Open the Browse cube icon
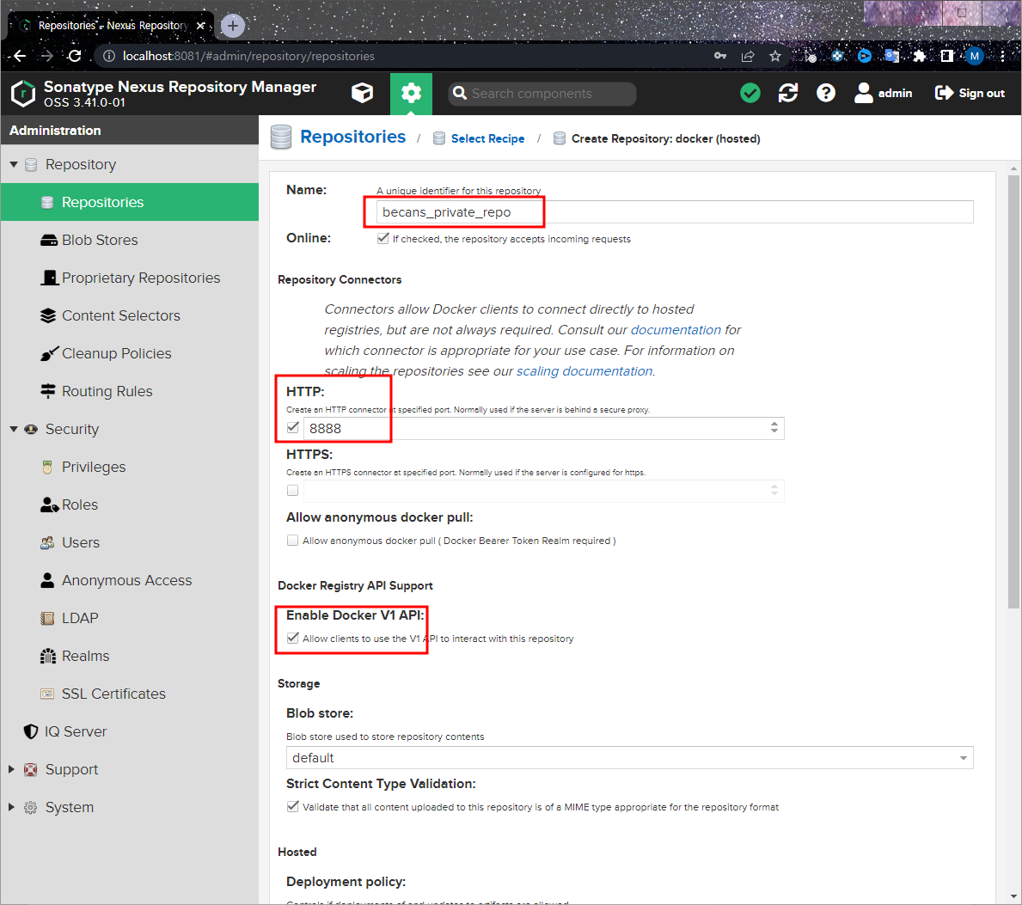Screen dimensions: 1022x905 click(x=363, y=93)
